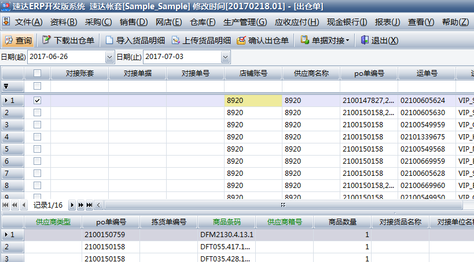This screenshot has width=474, height=262.
Task: Open the 仓库(F) menu
Action: coord(203,22)
